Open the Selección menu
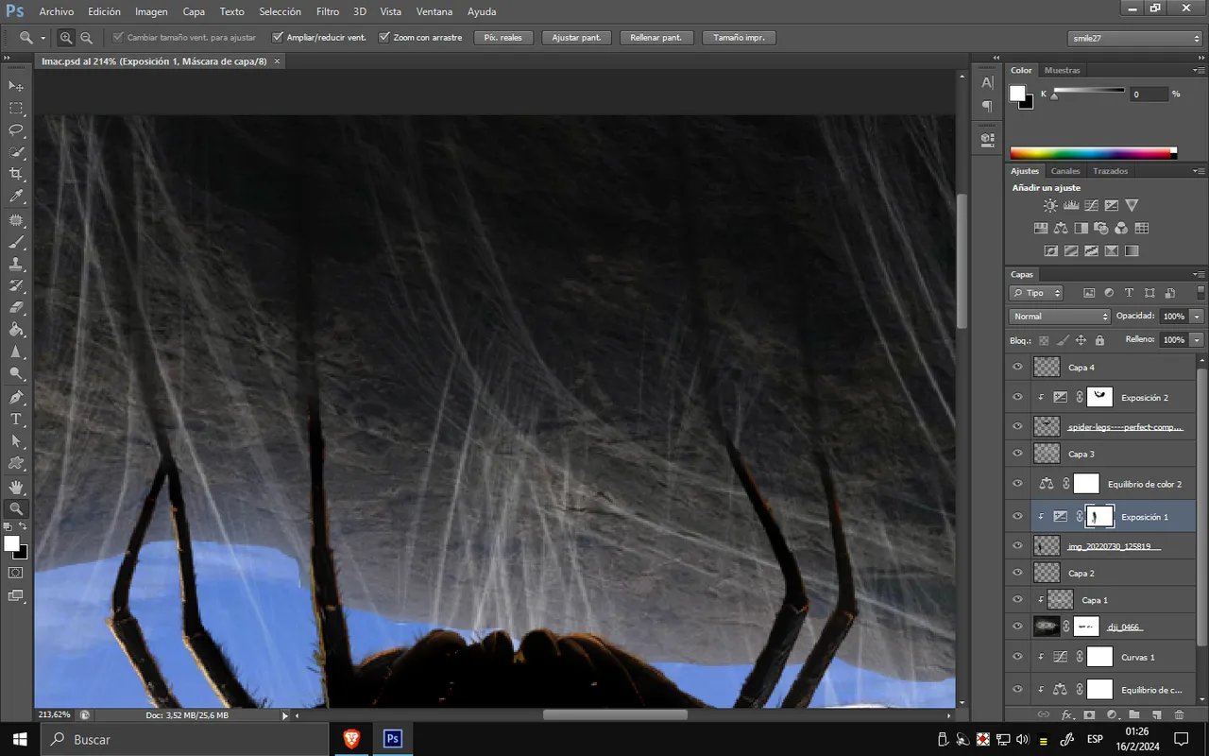The height and width of the screenshot is (756, 1209). click(280, 11)
